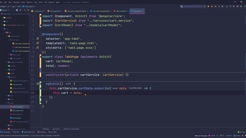Click the git branch widget showing master

237,136
